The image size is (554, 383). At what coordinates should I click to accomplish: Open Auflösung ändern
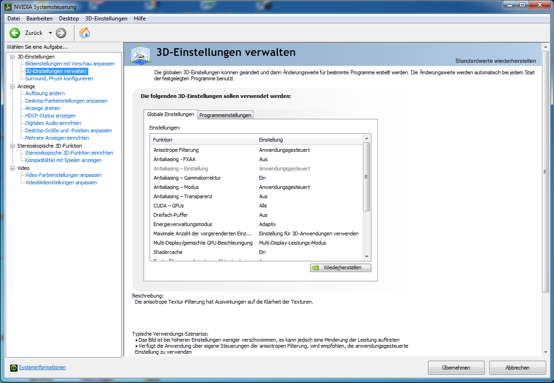[45, 93]
